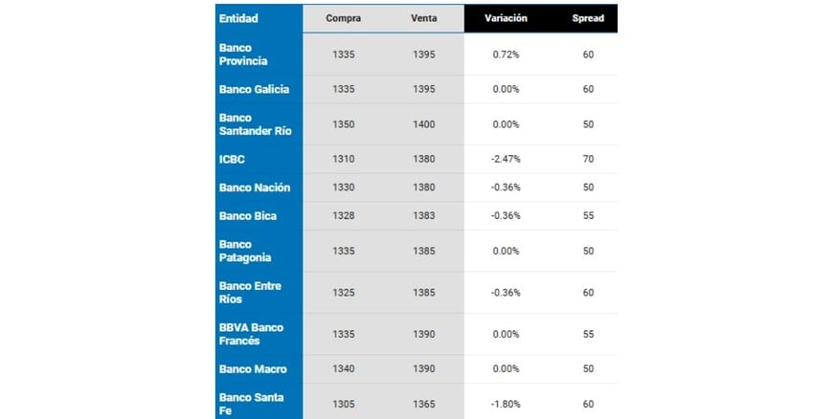
Task: Open the Banco Nación entry
Action: [254, 187]
